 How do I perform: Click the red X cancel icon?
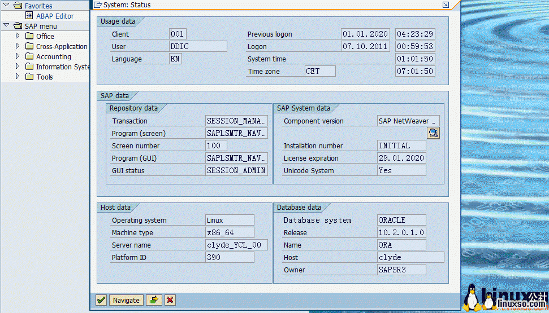pyautogui.click(x=170, y=300)
